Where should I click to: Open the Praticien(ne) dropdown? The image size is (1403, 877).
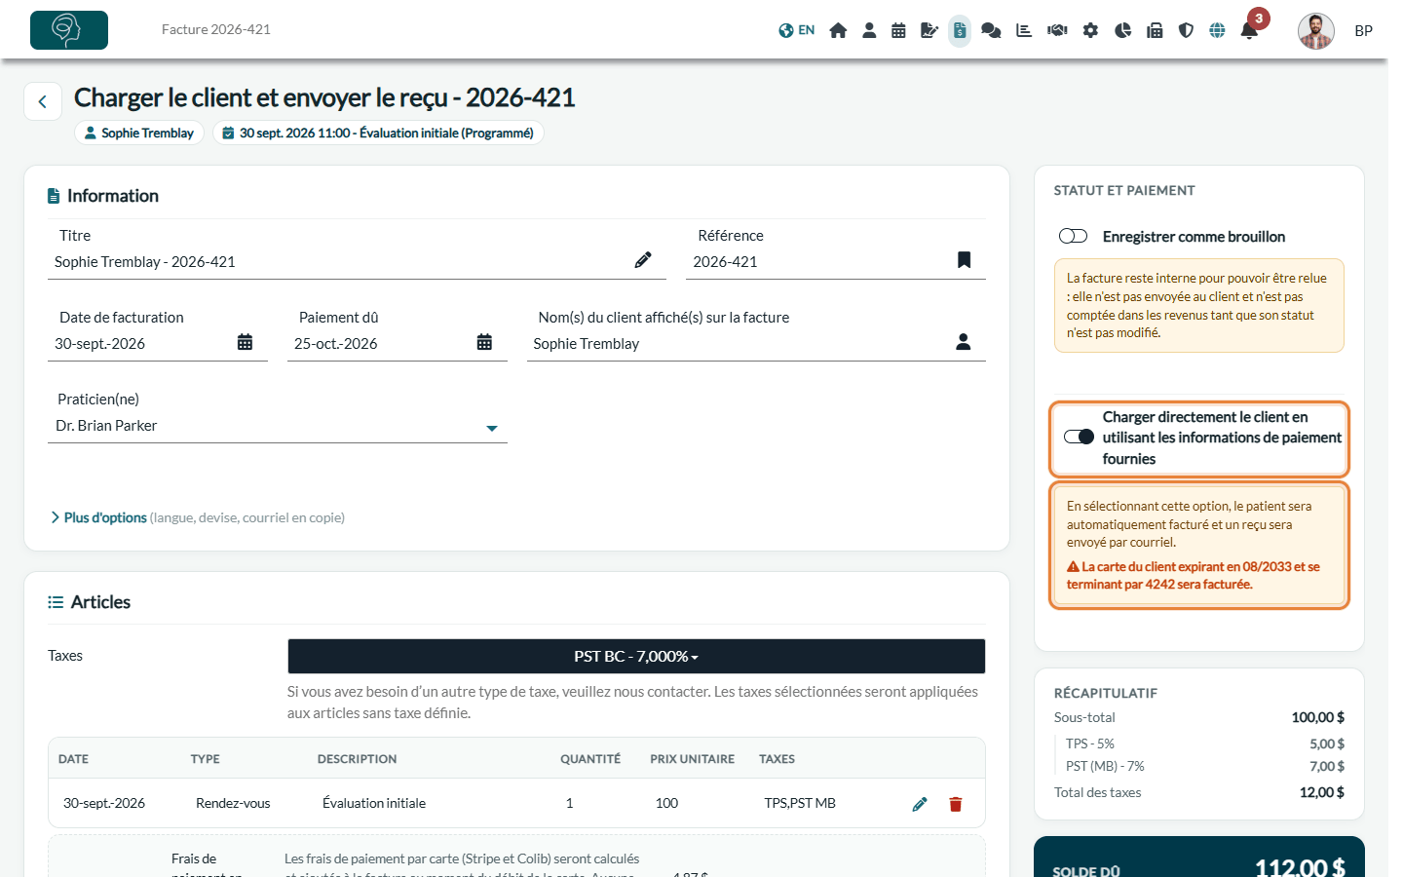pos(278,426)
